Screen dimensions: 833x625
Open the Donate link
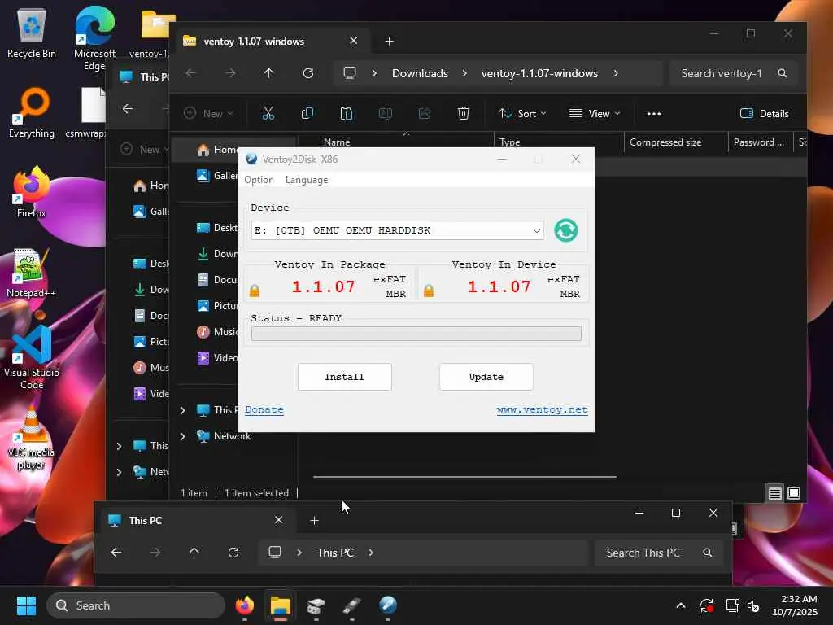(x=264, y=410)
